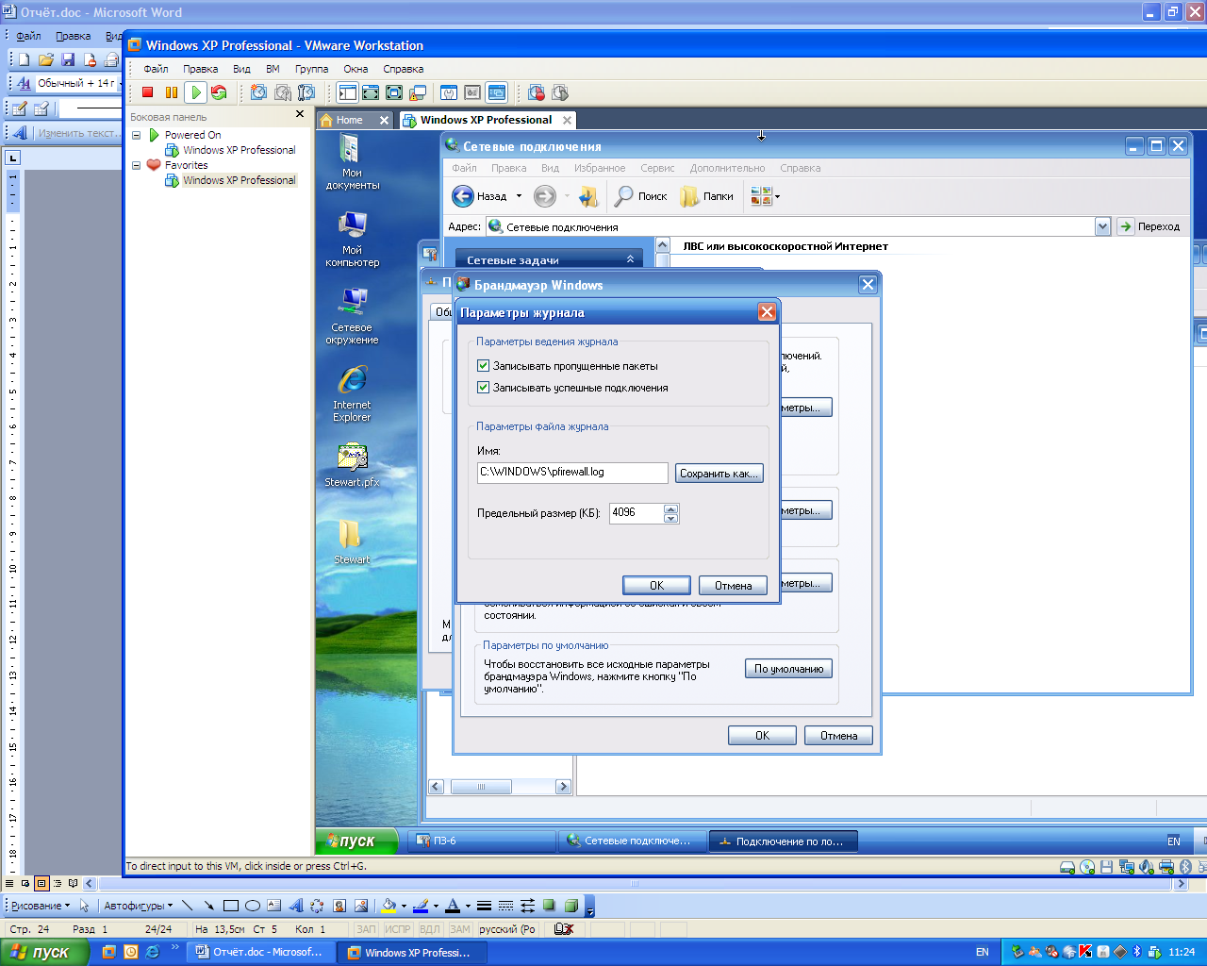
Task: Open the Font Color dropdown arrow
Action: coord(468,906)
